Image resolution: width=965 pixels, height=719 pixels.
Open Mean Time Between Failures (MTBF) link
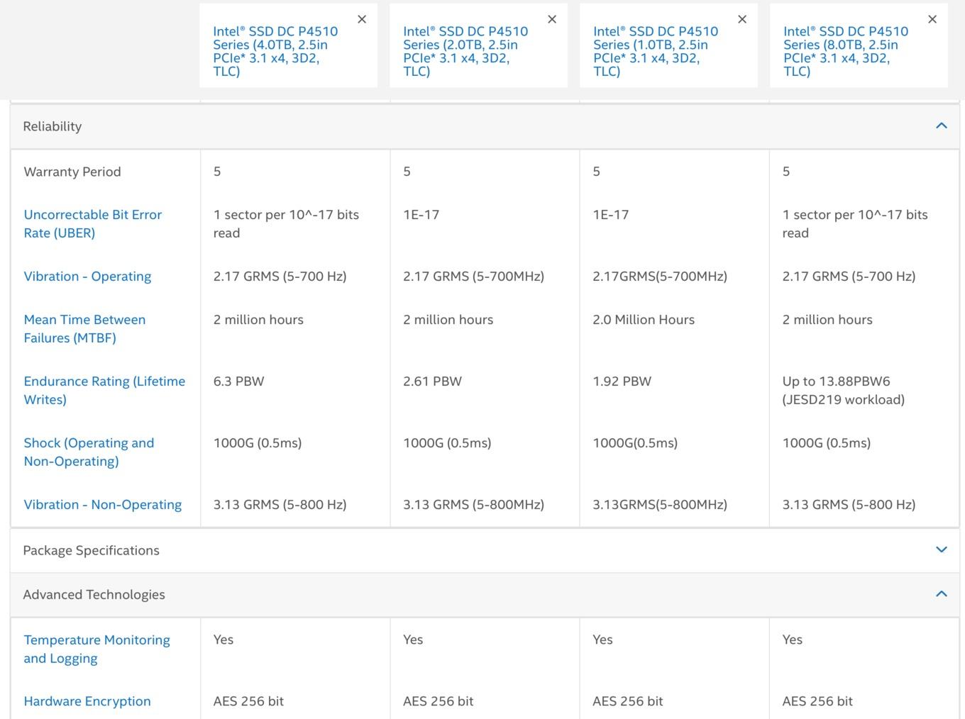(x=84, y=328)
